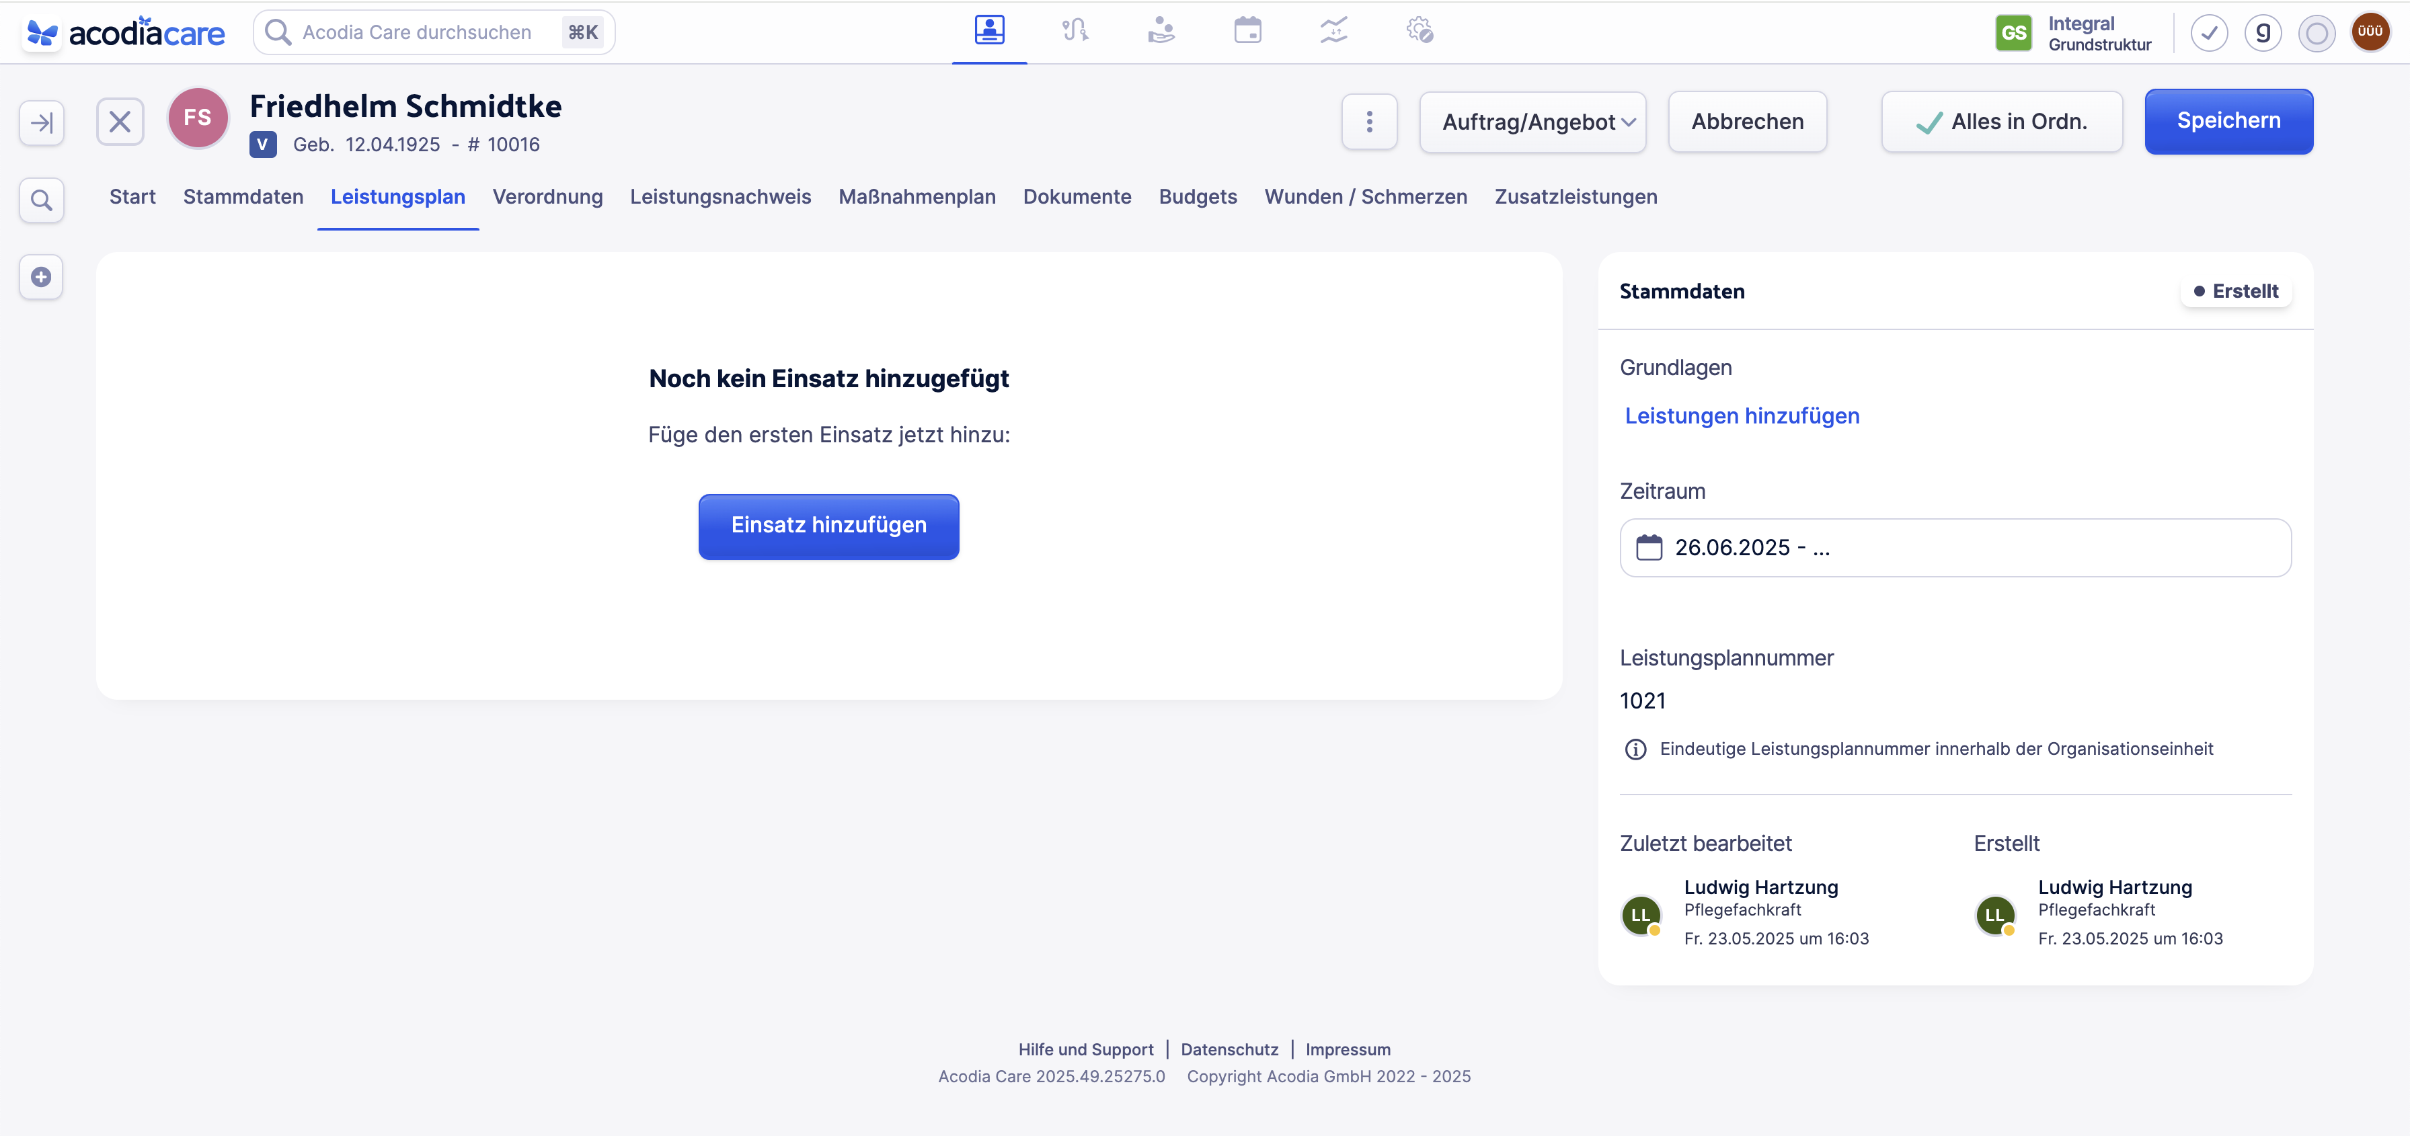Viewport: 2410px width, 1136px height.
Task: Select the Touren/Routen planning icon
Action: [x=1075, y=31]
